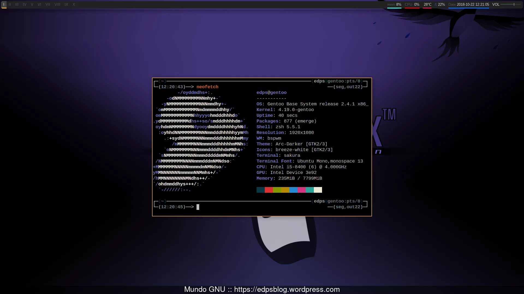Click the blue color block
The image size is (524, 294).
click(x=293, y=190)
